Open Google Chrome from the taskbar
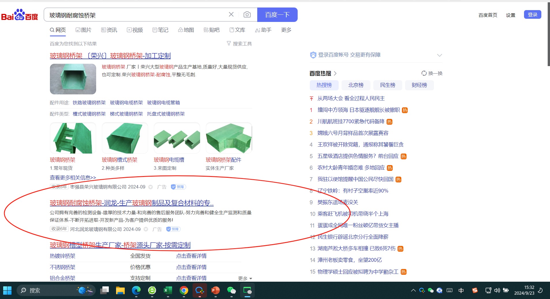This screenshot has width=550, height=299. (184, 290)
